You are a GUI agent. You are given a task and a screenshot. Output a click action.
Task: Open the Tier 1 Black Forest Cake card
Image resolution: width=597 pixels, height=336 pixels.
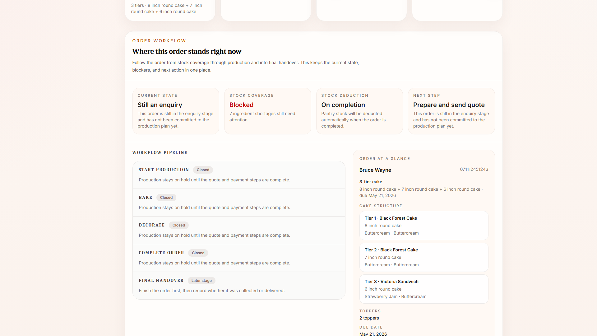pyautogui.click(x=424, y=226)
